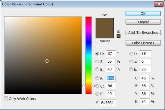This screenshot has width=165, height=110.
Task: Click Add To Swatches button
Action: click(x=143, y=32)
